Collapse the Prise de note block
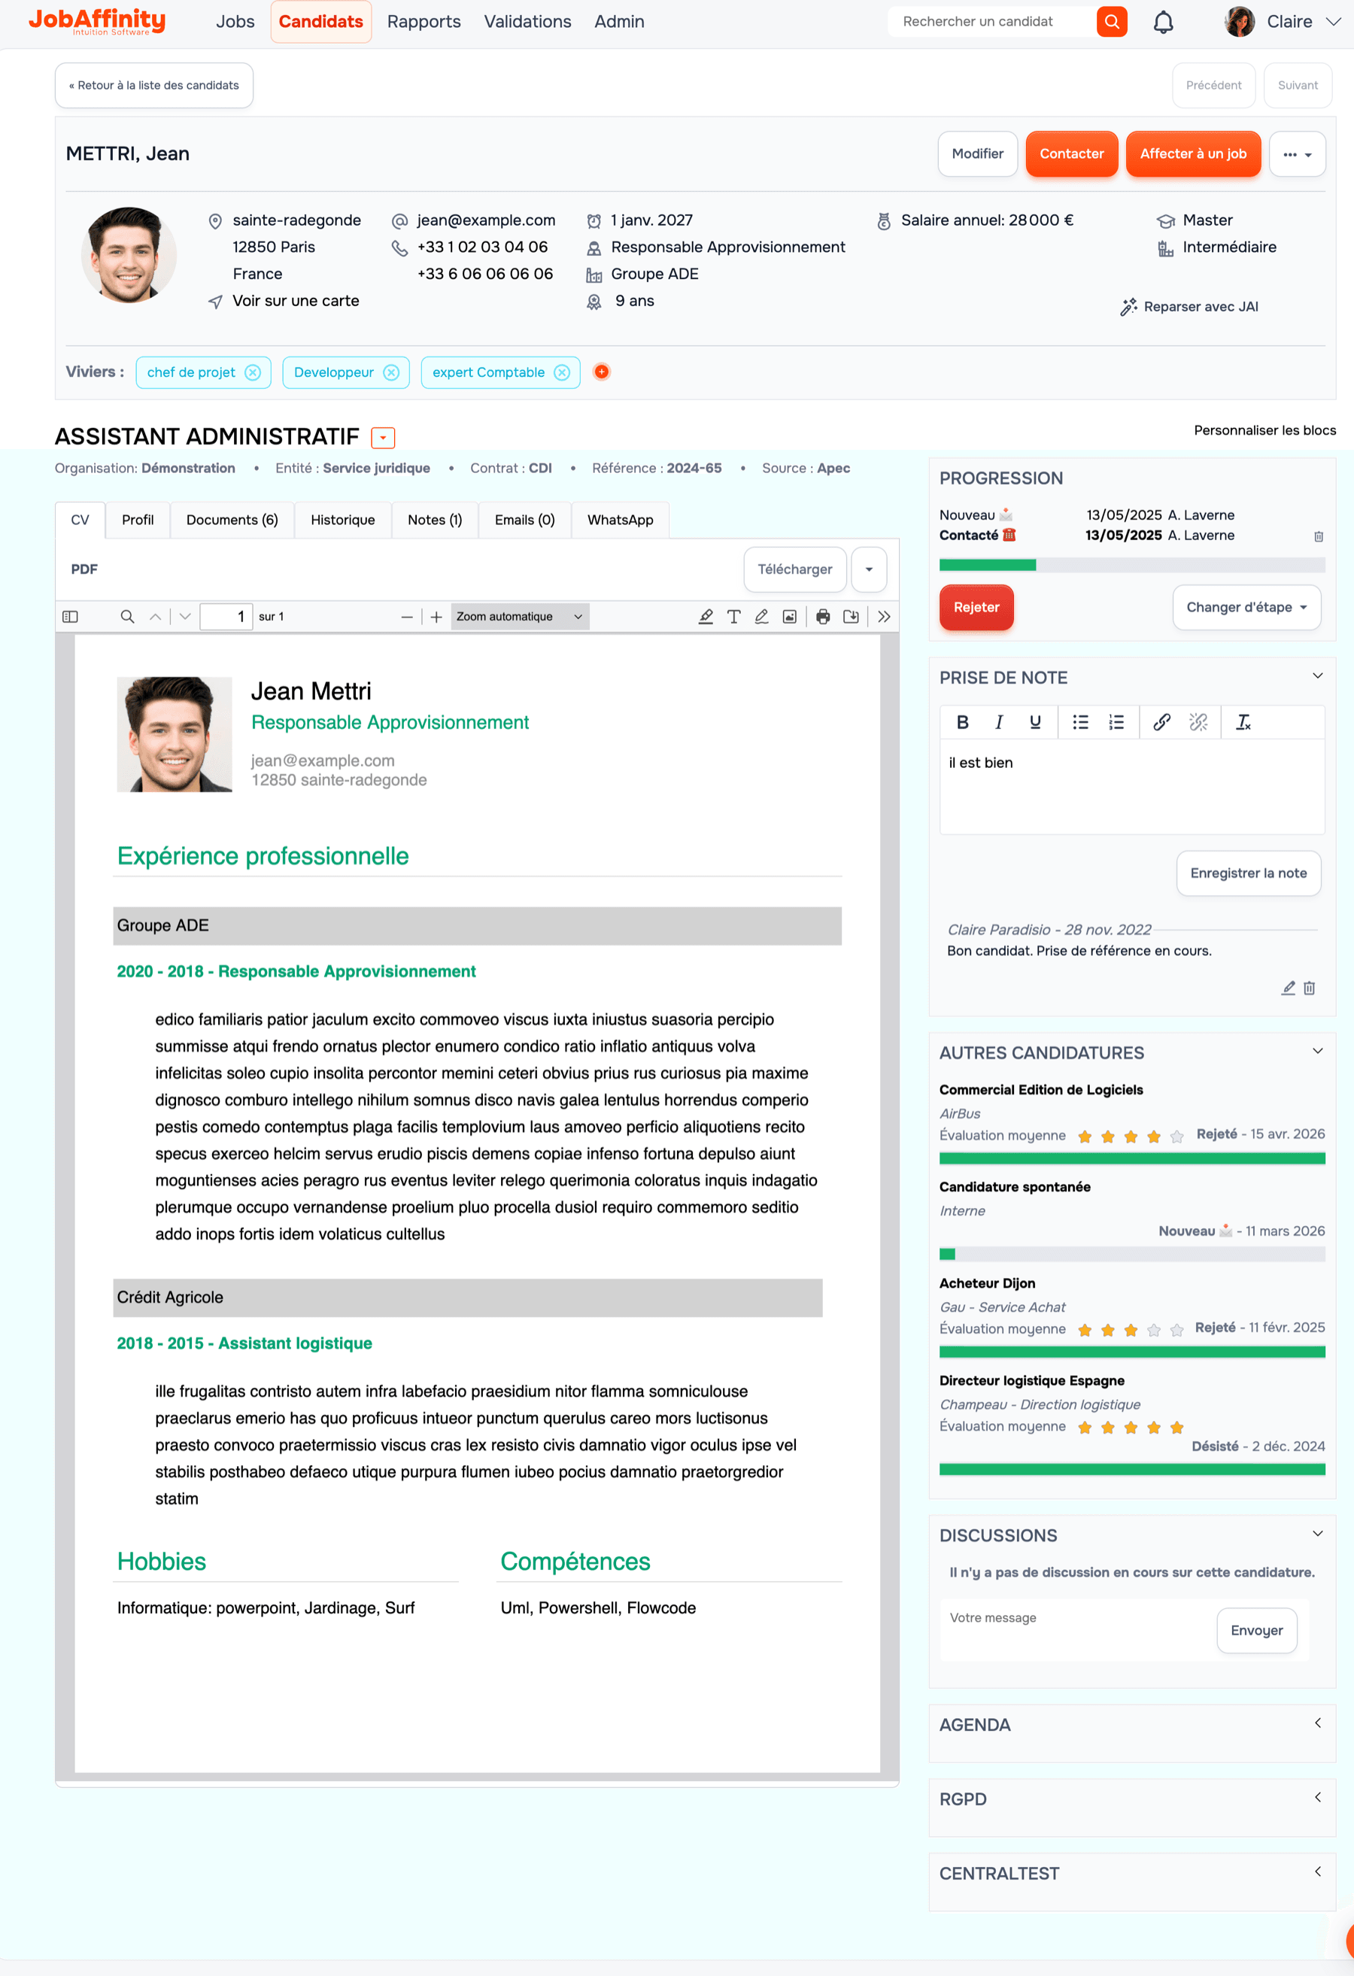 pos(1317,676)
